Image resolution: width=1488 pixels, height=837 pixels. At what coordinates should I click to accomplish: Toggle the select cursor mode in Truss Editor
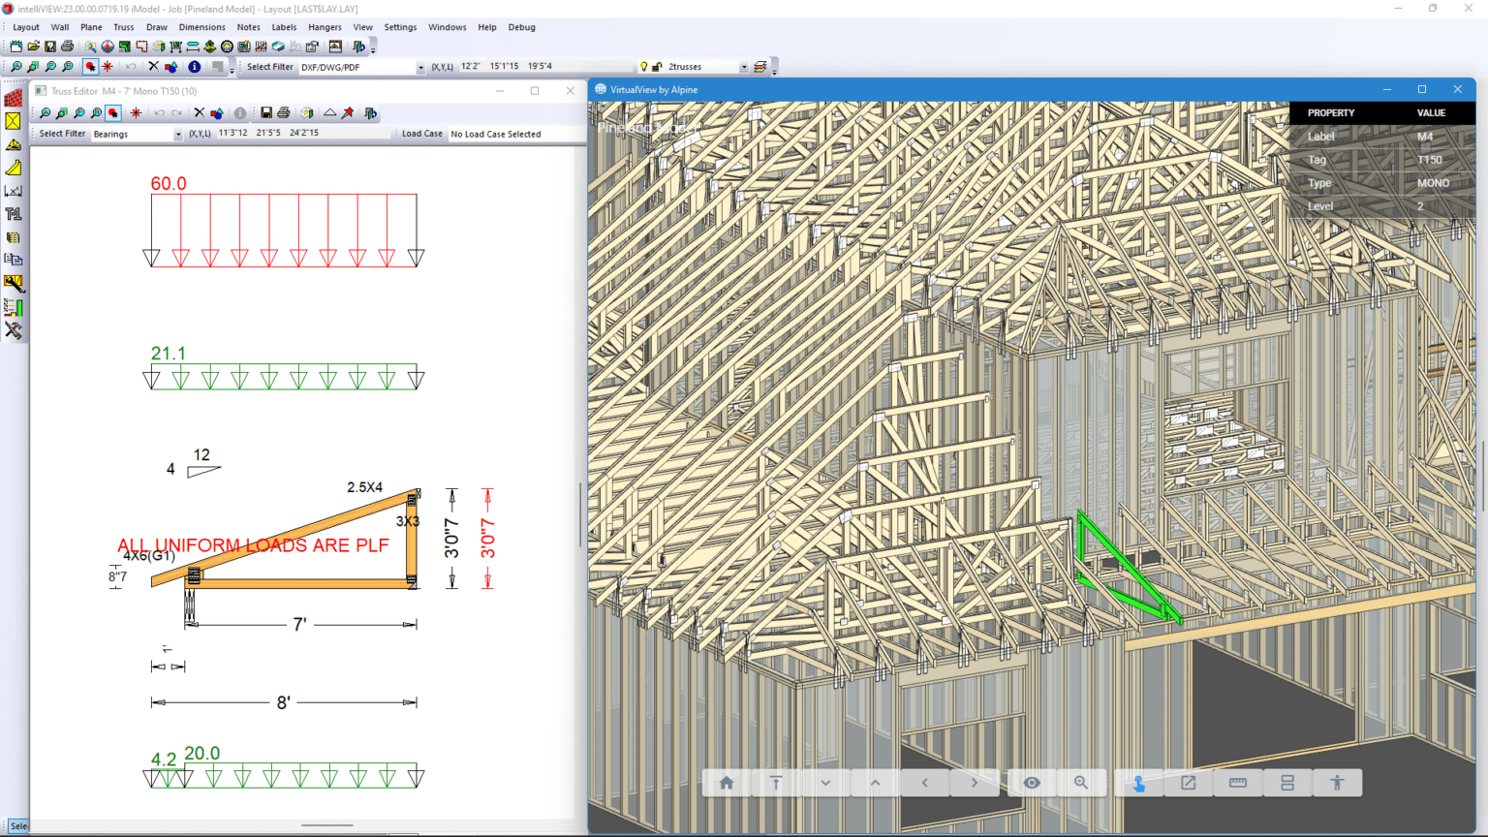[x=113, y=113]
